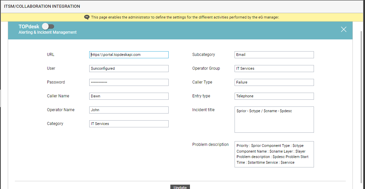Click the Alerting & Incident Management subtitle
This screenshot has height=189, width=365.
coord(48,32)
